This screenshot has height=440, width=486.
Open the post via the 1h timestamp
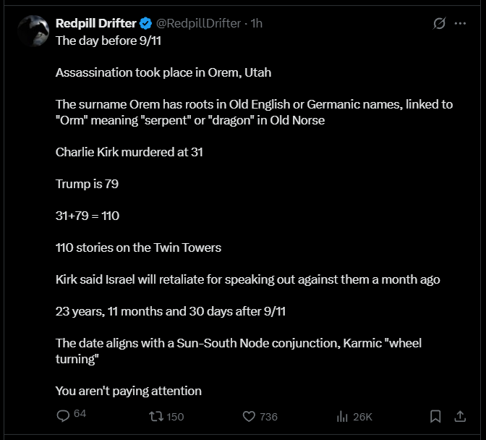pos(256,23)
